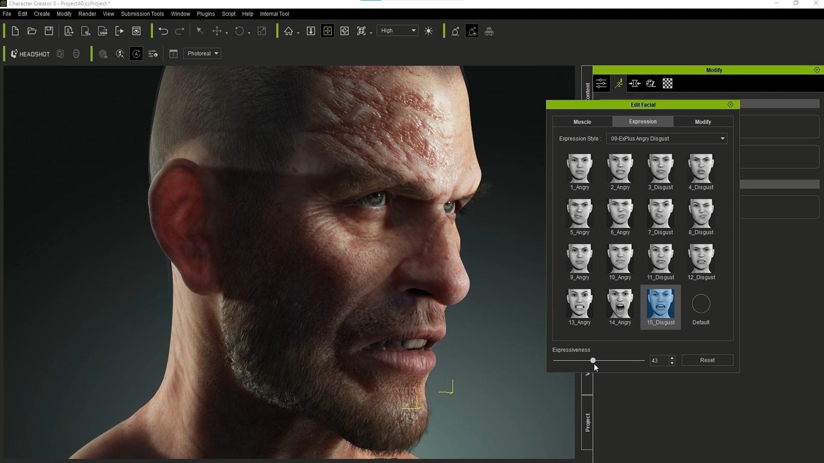This screenshot has height=463, width=824.
Task: Expand the frame view options arrow
Action: tap(371, 33)
